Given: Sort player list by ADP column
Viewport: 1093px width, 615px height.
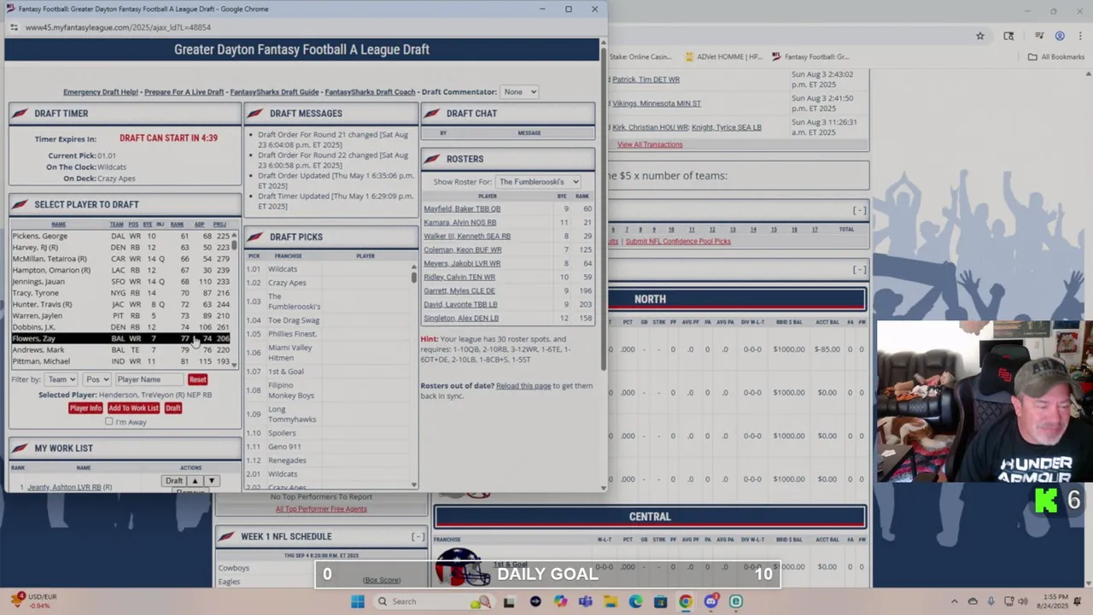Looking at the screenshot, I should [199, 225].
